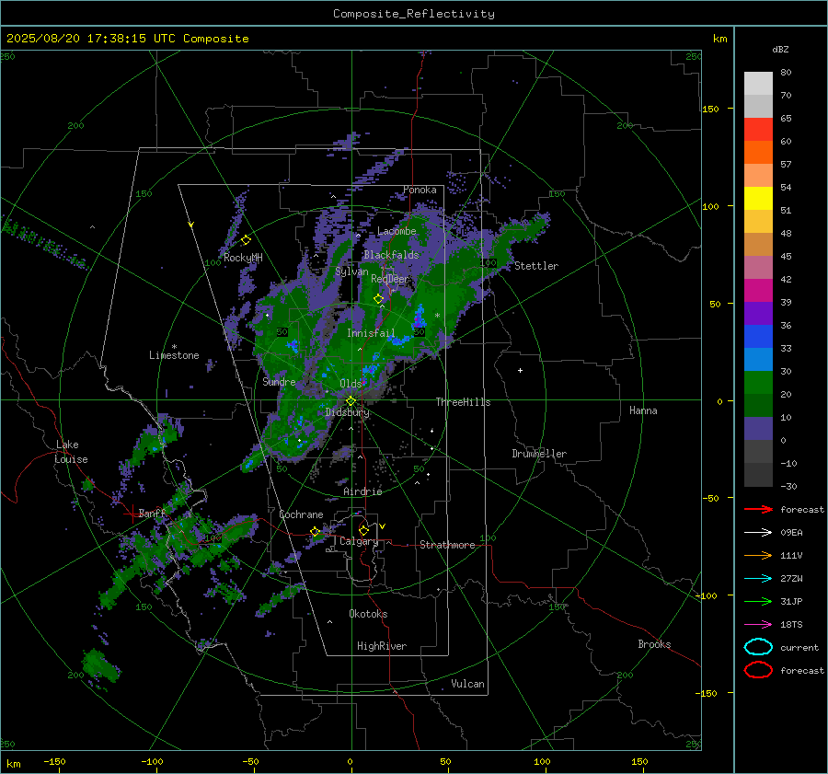
Task: Click the Strathmore city label
Action: [x=447, y=545]
